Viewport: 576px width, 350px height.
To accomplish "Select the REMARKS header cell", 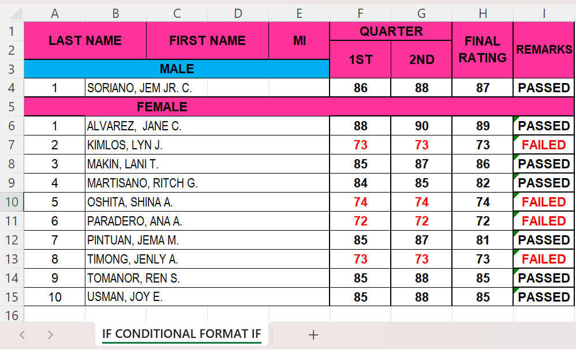I will [544, 50].
